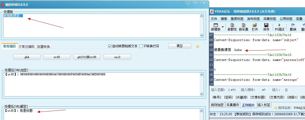Close the 编码转换 window
Image resolution: width=305 pixels, height=120 pixels.
(x=204, y=3)
